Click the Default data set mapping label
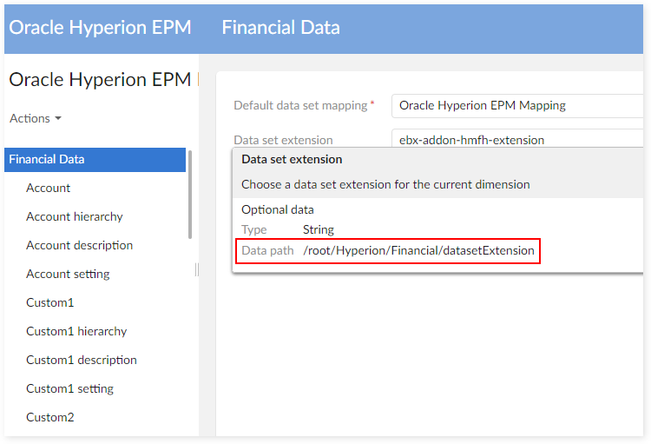The height and width of the screenshot is (444, 651). click(300, 105)
